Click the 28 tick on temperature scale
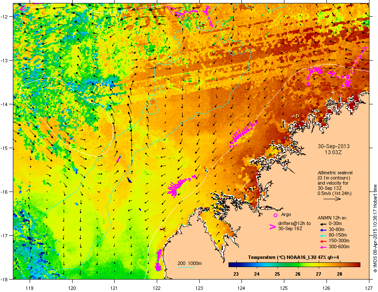Image resolution: width=378 pixels, height=292 pixels. point(339,274)
